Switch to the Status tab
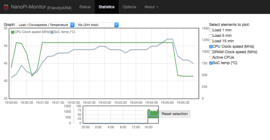Screen dimensions: 270x140 (85, 7)
